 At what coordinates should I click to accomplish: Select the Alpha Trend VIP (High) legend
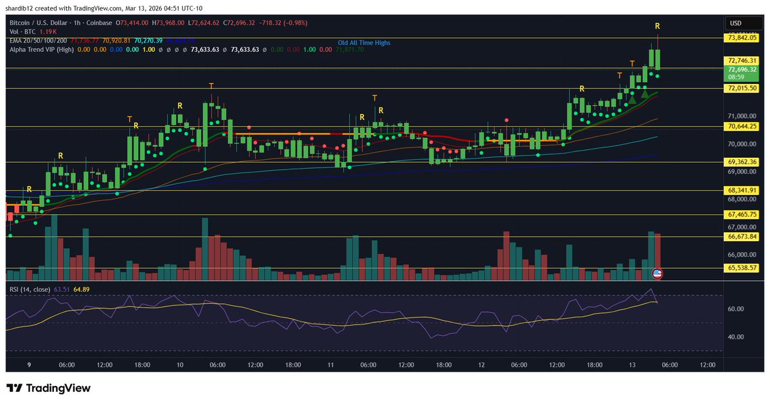click(x=42, y=49)
